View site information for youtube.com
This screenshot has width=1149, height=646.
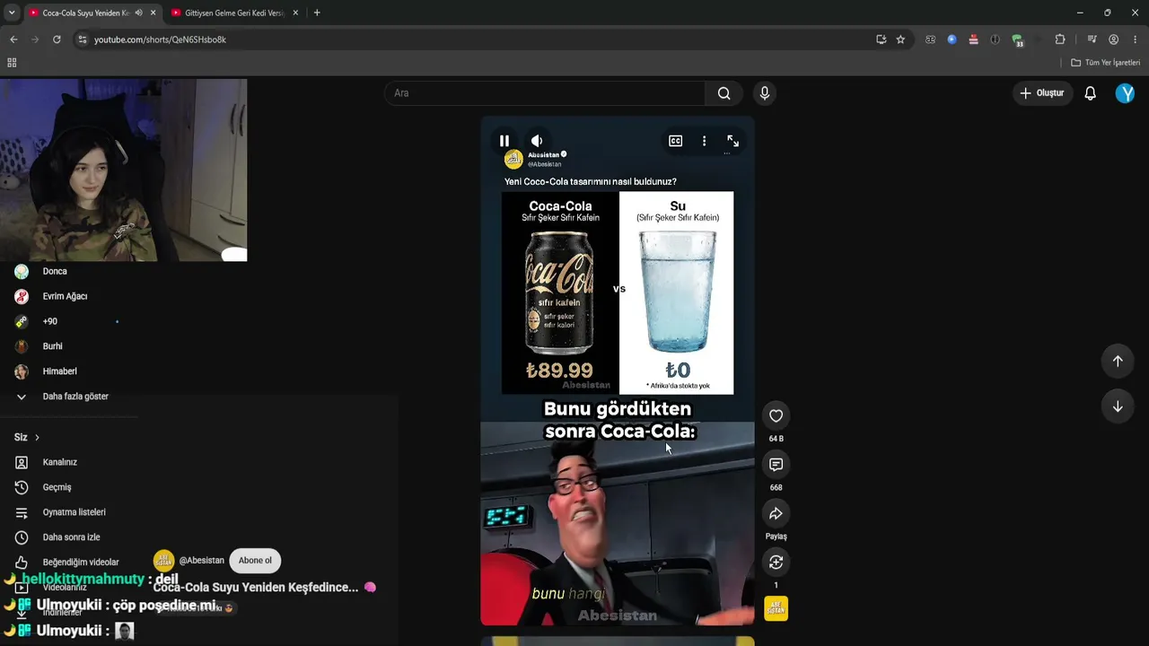[82, 39]
